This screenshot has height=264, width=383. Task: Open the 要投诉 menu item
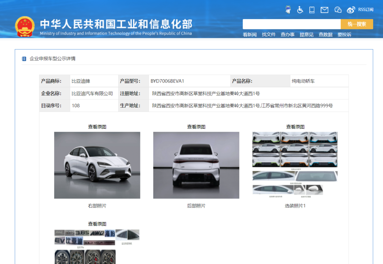[x=344, y=35]
